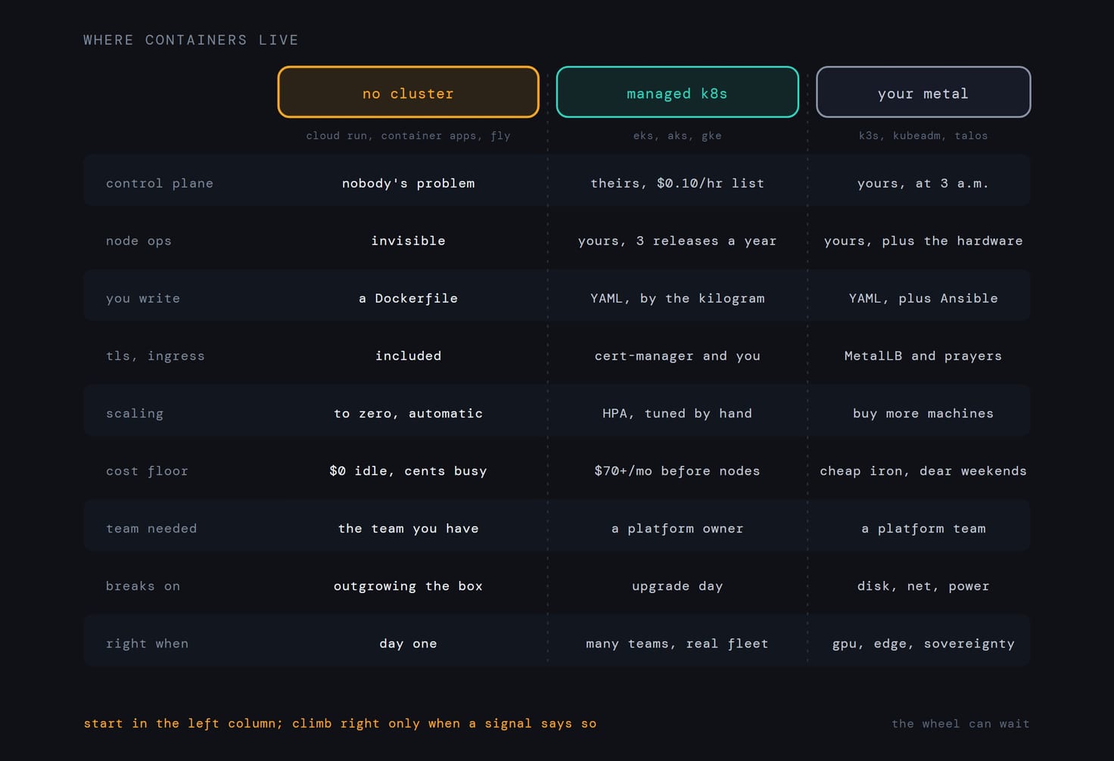Viewport: 1114px width, 761px height.
Task: Click the 'nobody's problem' cell
Action: pos(409,183)
